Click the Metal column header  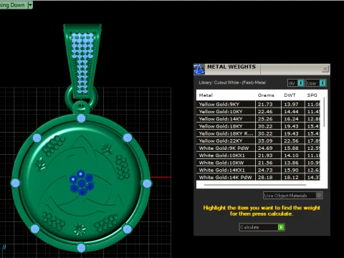pyautogui.click(x=206, y=95)
